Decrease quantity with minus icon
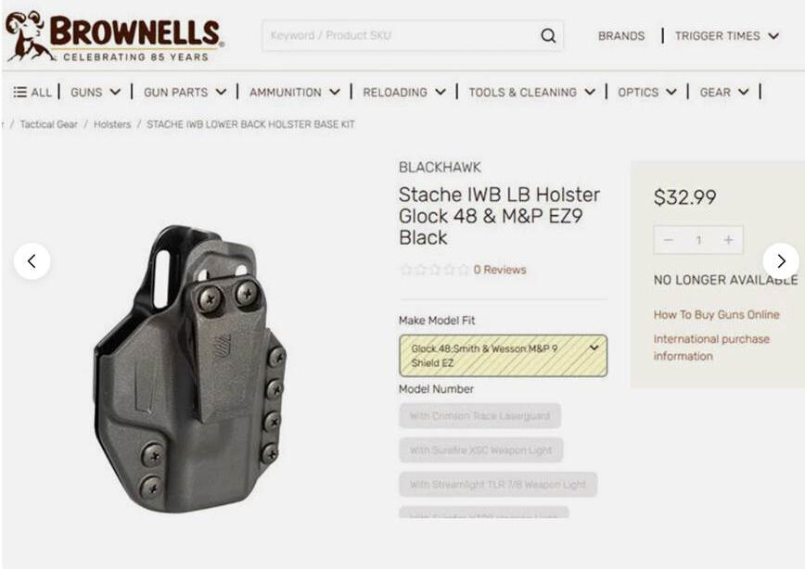805x569 pixels. (668, 240)
